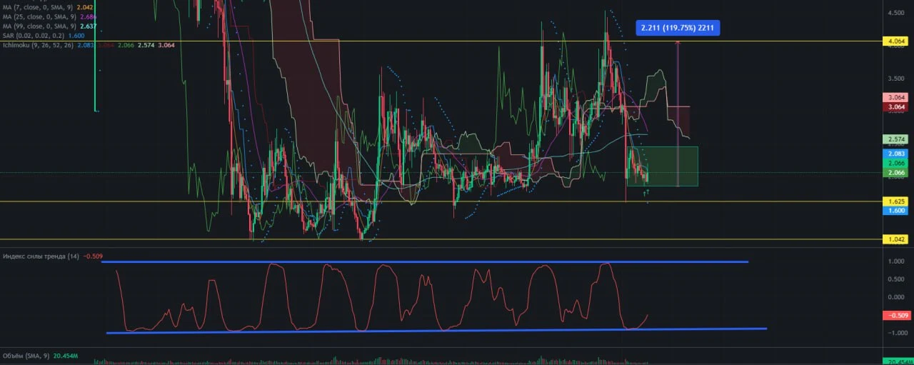Screen dimensions: 914x365
Task: Click the blue 1.600 SAR price label
Action: pyautogui.click(x=896, y=211)
